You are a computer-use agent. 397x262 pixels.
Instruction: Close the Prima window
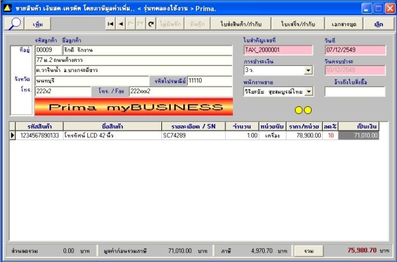pos(390,9)
